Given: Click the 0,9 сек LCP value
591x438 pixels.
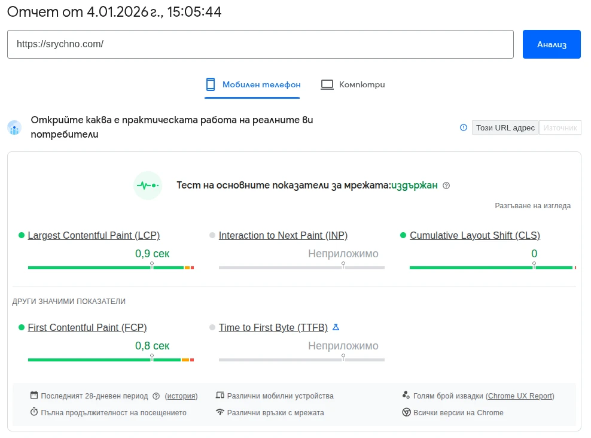Looking at the screenshot, I should [153, 254].
